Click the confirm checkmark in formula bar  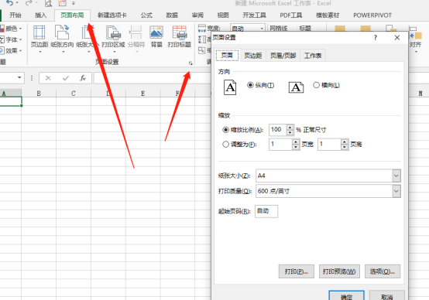tap(66, 78)
